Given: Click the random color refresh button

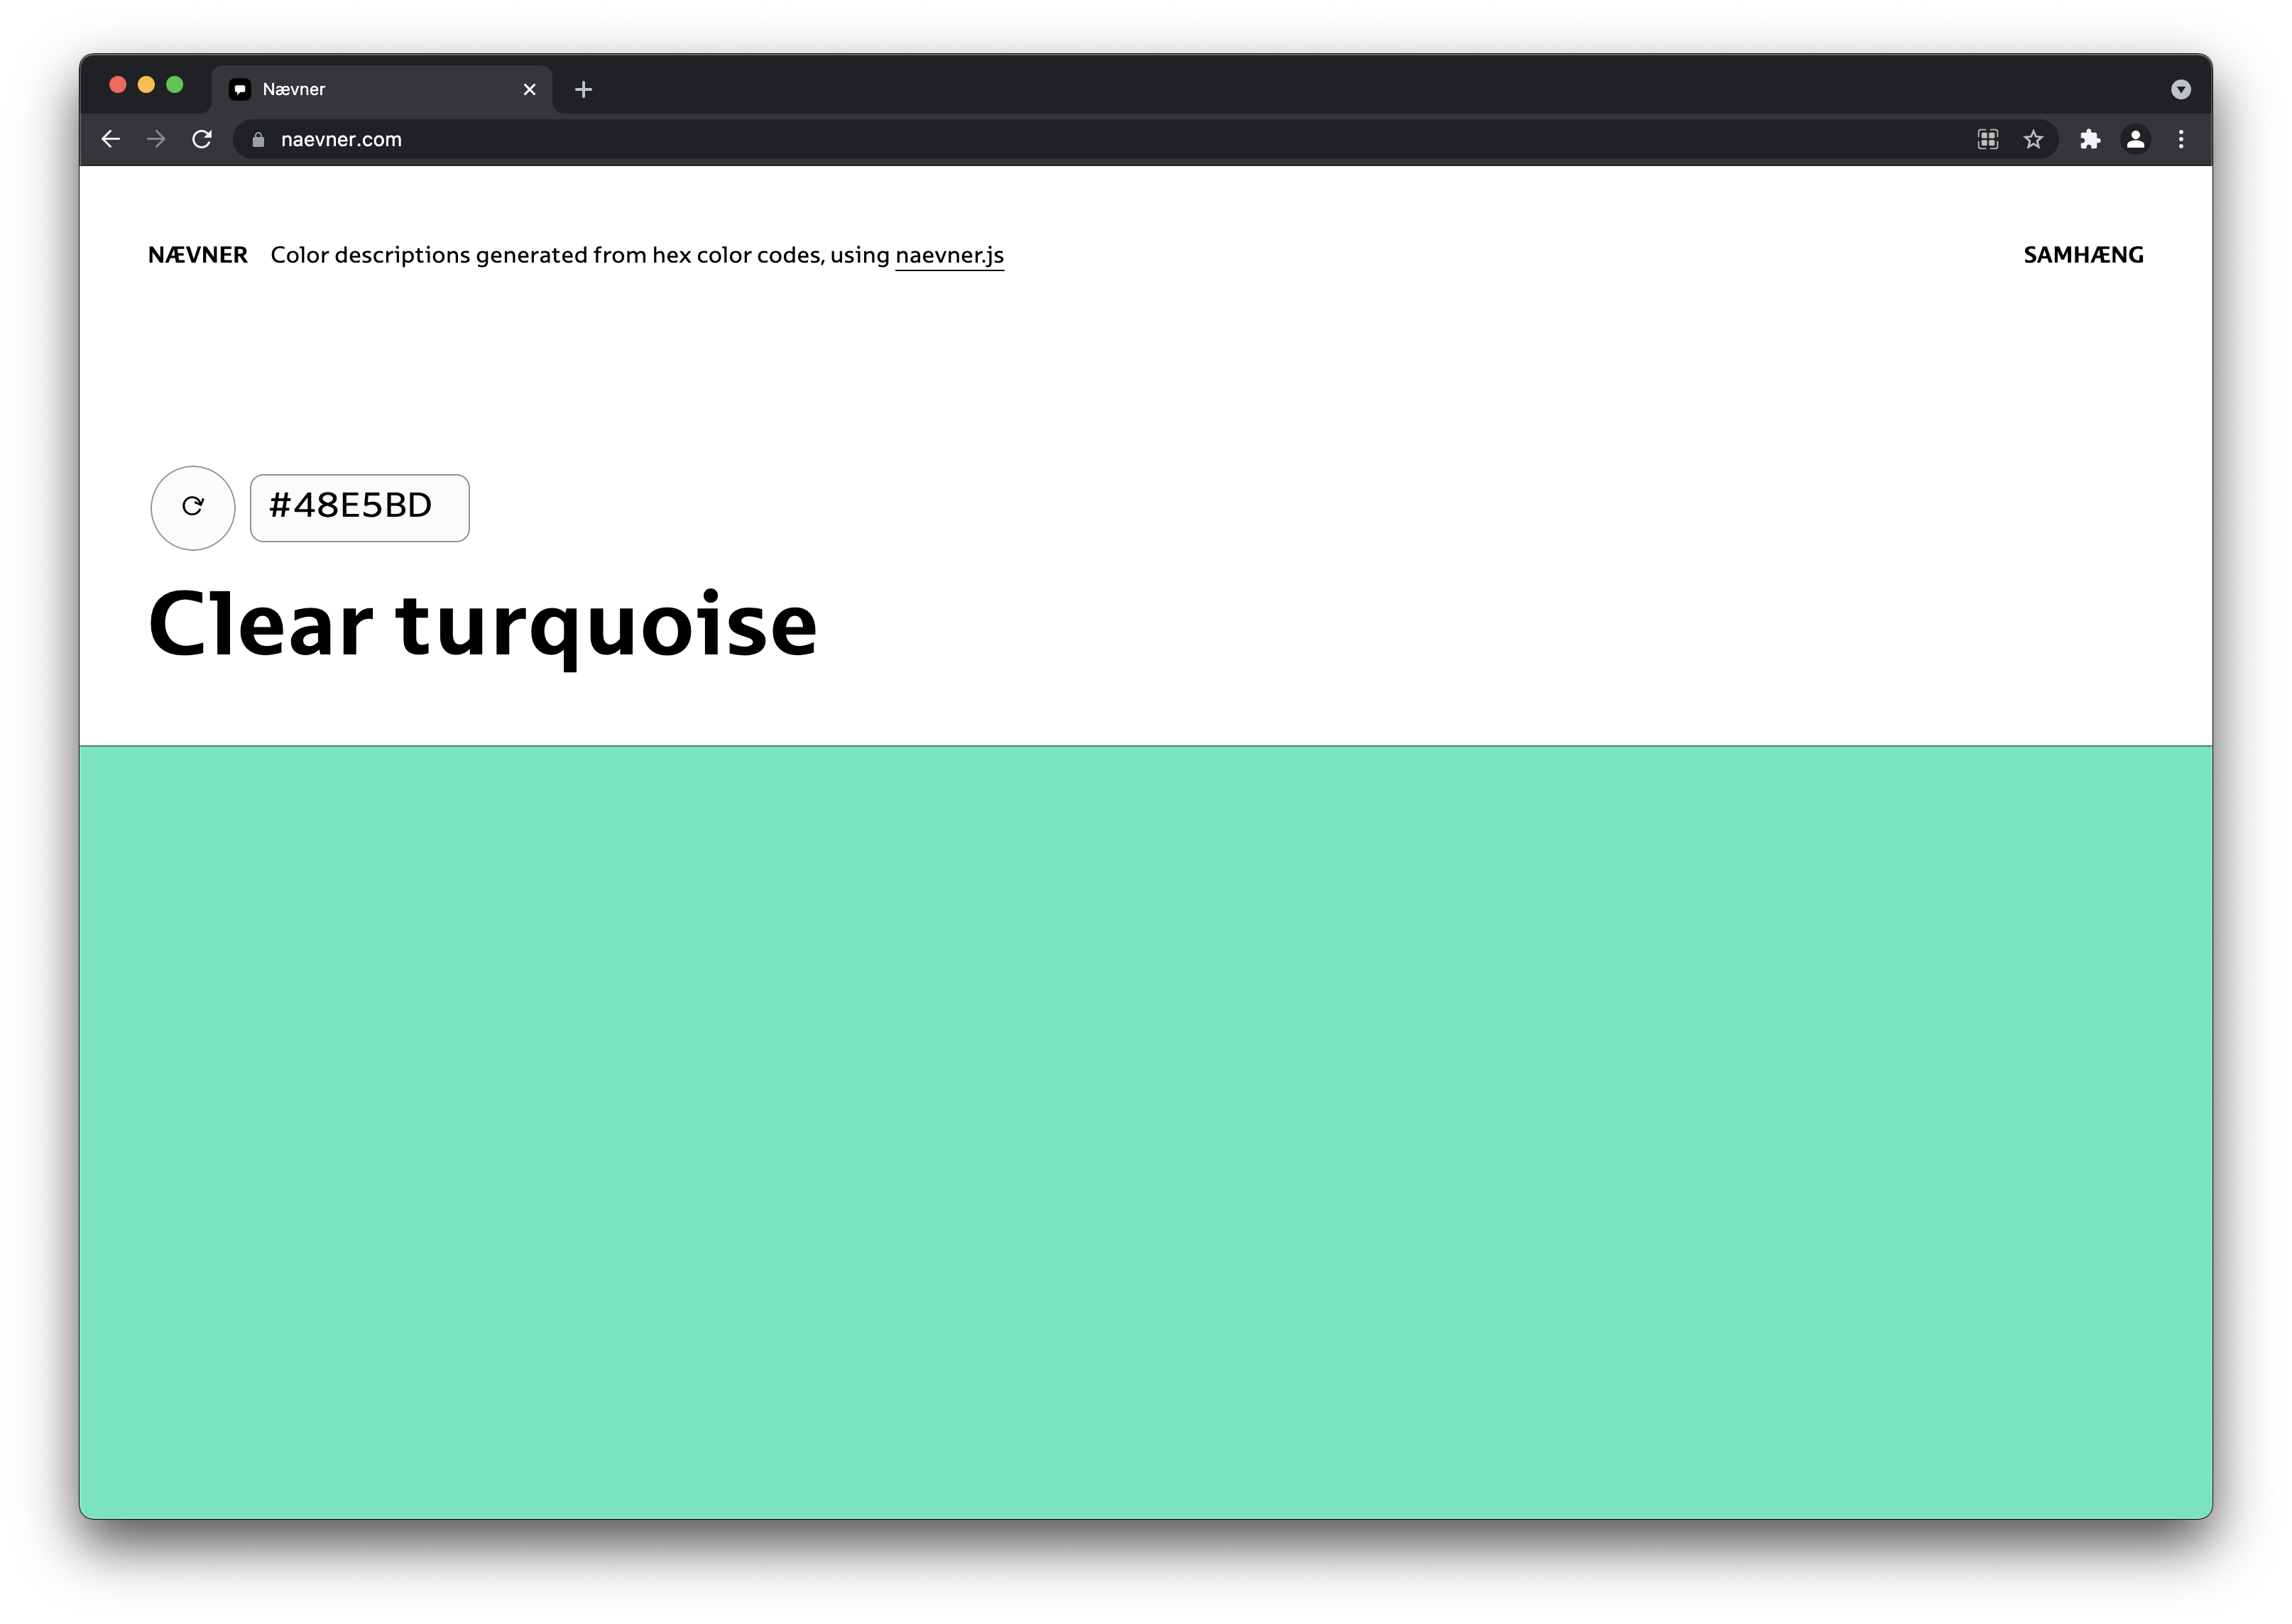Looking at the screenshot, I should tap(192, 507).
